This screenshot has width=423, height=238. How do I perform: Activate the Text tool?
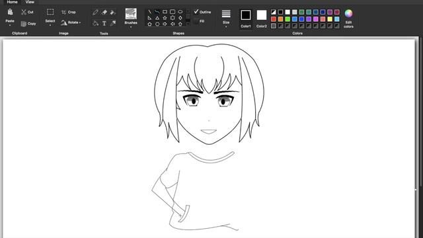[104, 24]
